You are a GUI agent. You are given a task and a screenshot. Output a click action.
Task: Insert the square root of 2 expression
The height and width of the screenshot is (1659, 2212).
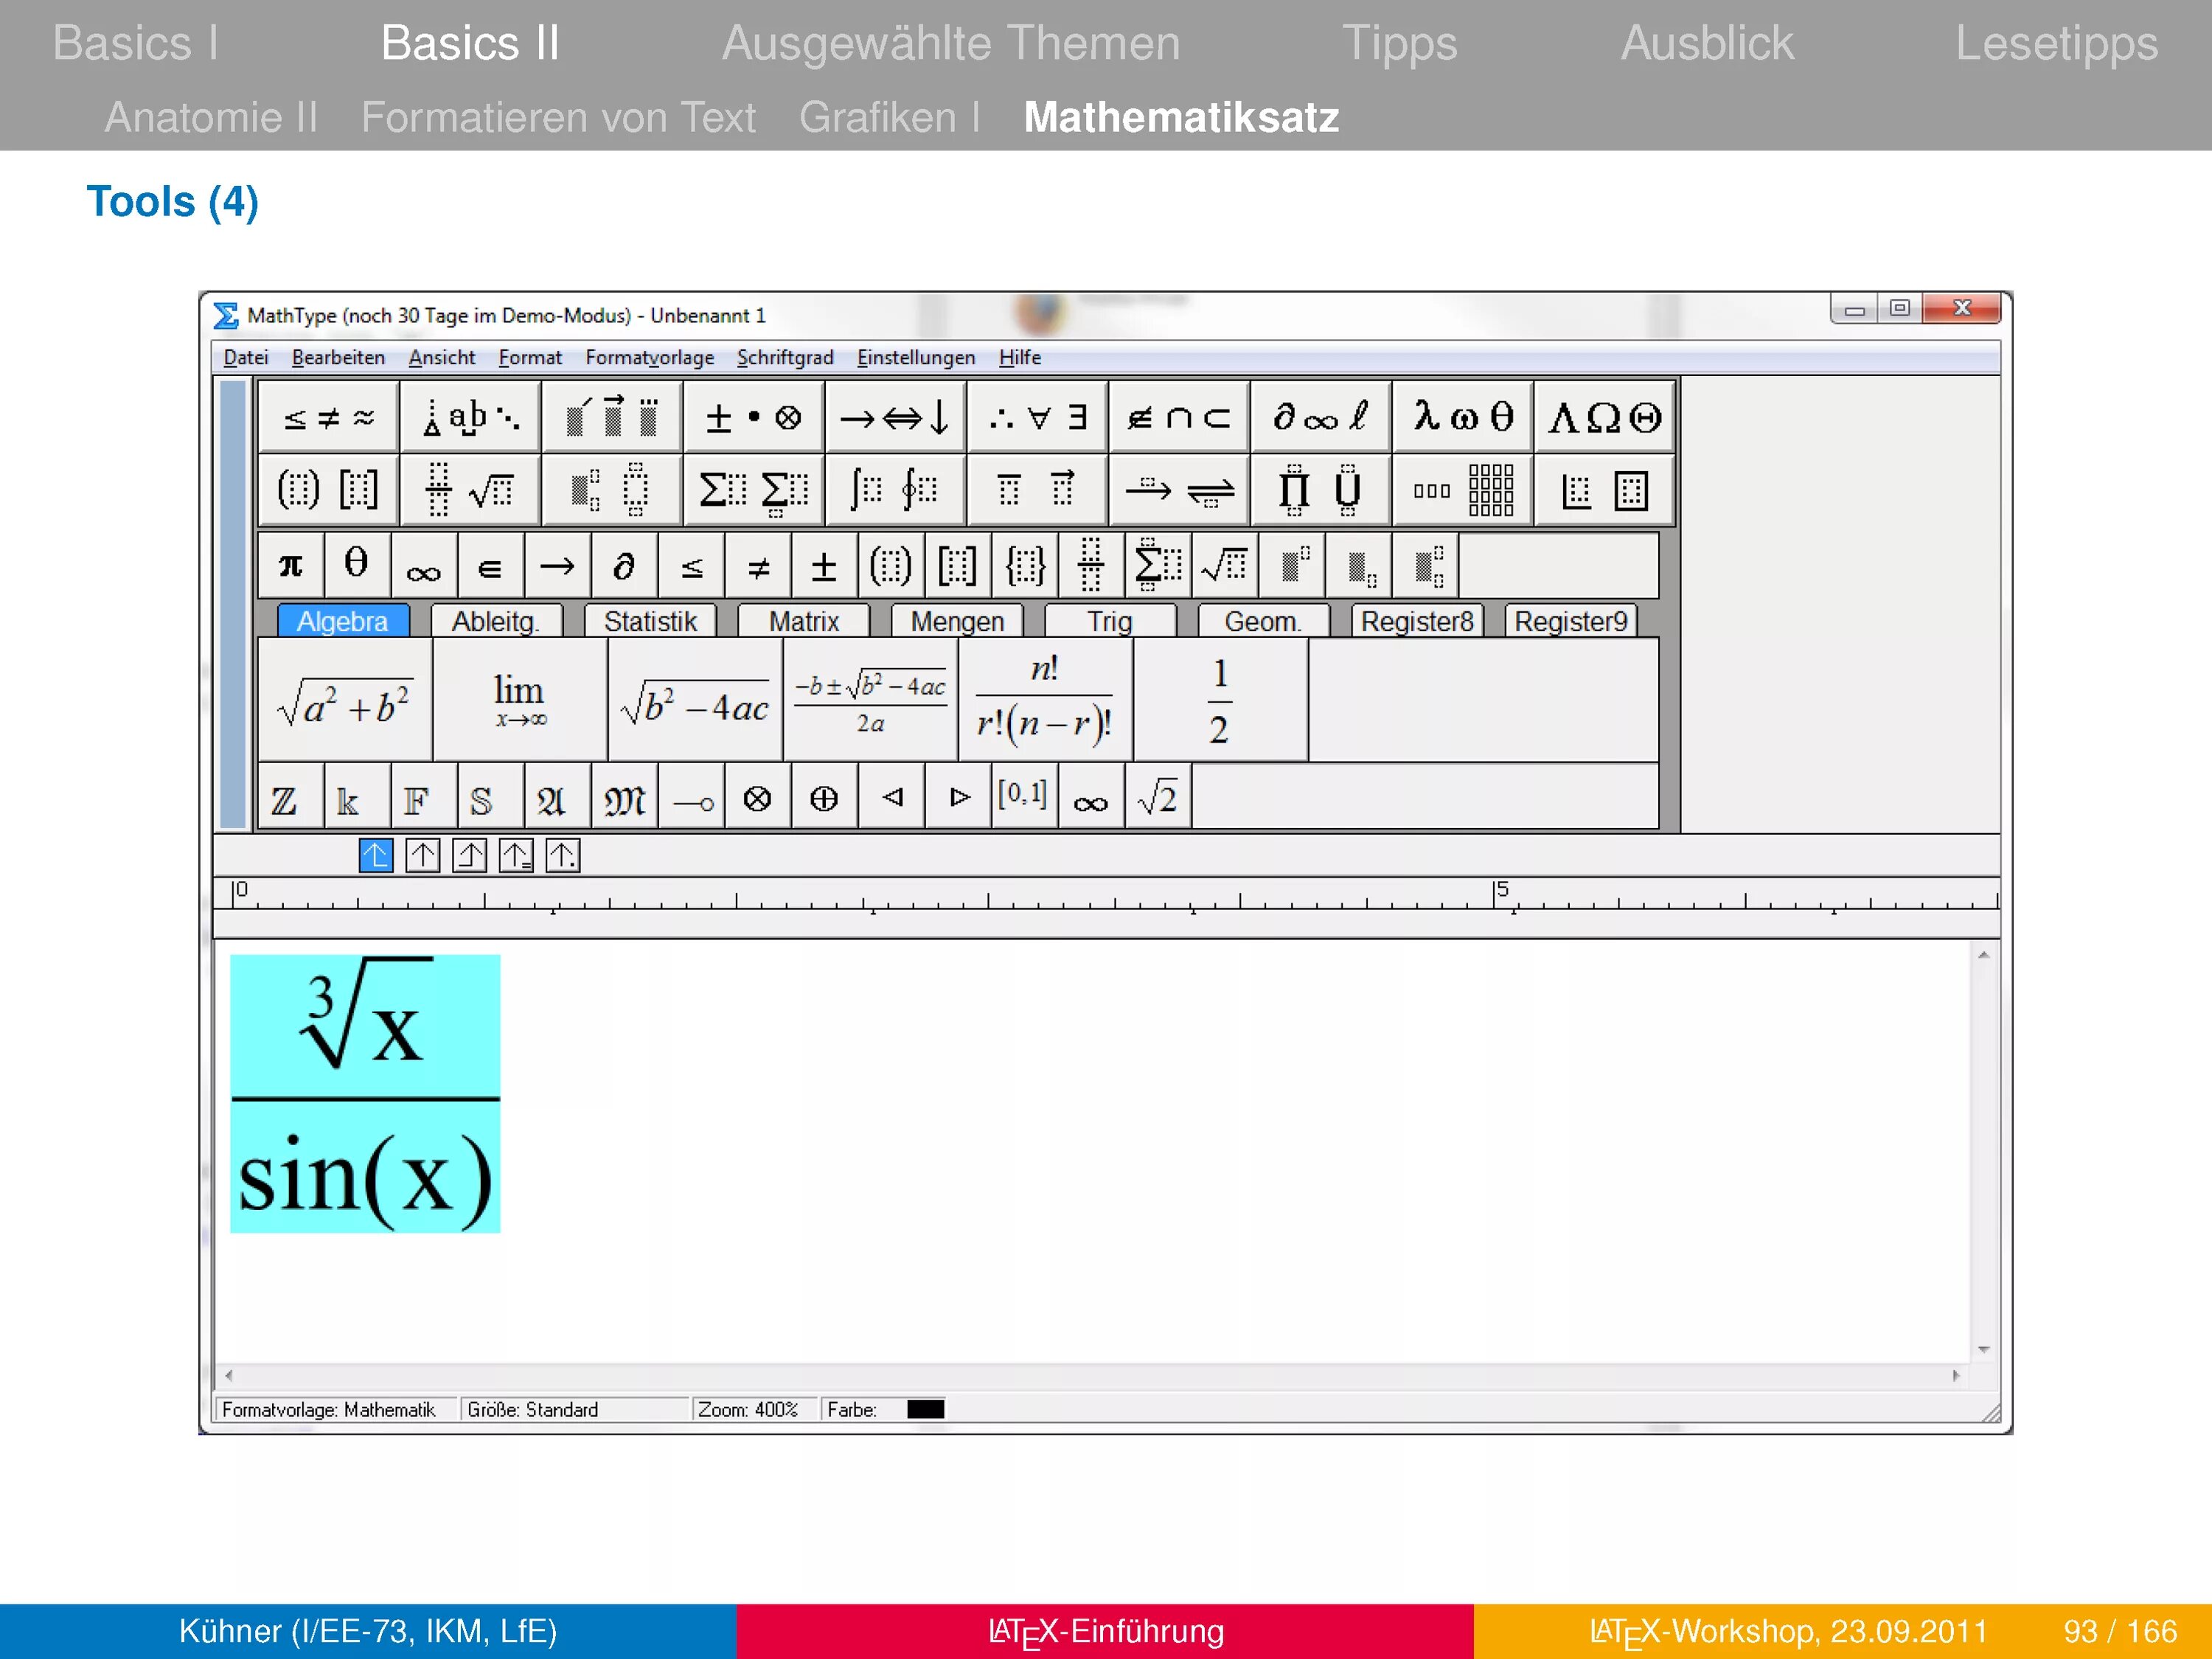click(x=1158, y=798)
